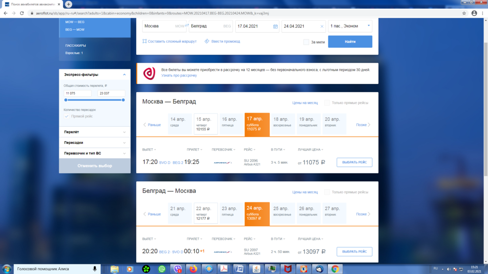The height and width of the screenshot is (274, 488).
Task: Click Alice voice assistant microphone icon
Action: (95, 269)
